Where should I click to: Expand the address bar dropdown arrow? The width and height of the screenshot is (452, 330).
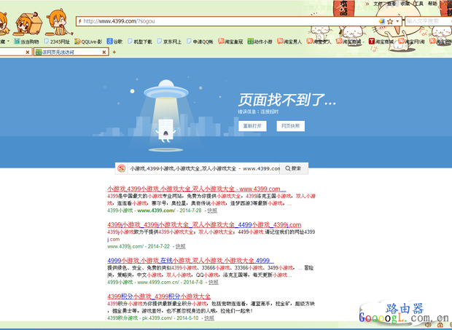pyautogui.click(x=398, y=22)
